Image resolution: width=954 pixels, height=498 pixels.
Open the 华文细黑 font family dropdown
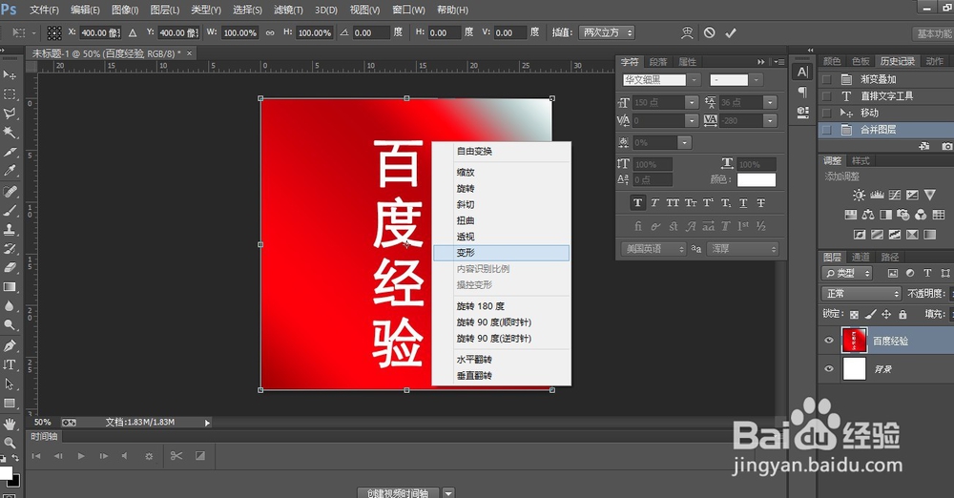pos(695,80)
